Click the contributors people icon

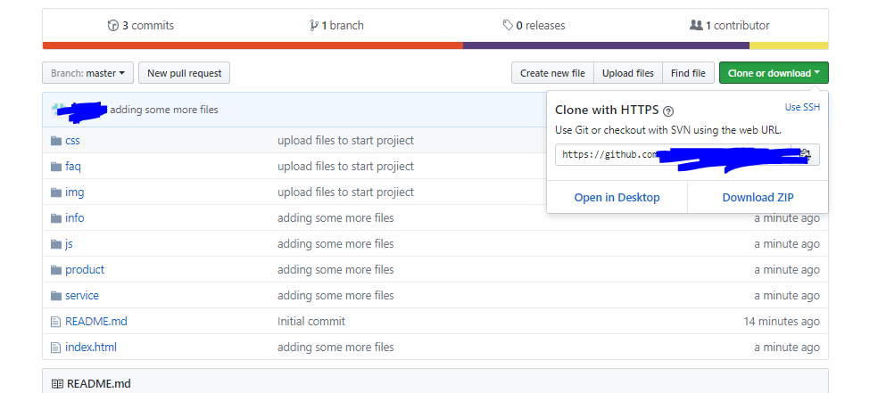696,26
